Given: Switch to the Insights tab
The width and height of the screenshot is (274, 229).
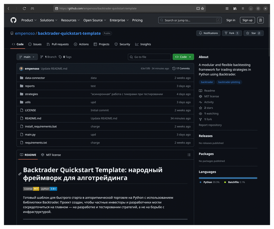Looking at the screenshot, I should coord(143,44).
